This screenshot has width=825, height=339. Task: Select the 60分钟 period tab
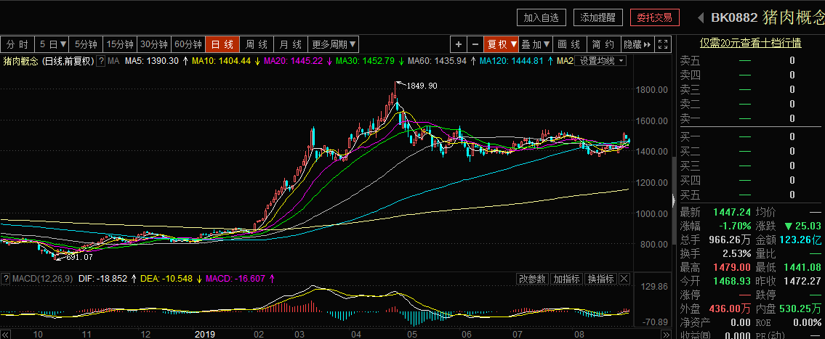coord(188,44)
